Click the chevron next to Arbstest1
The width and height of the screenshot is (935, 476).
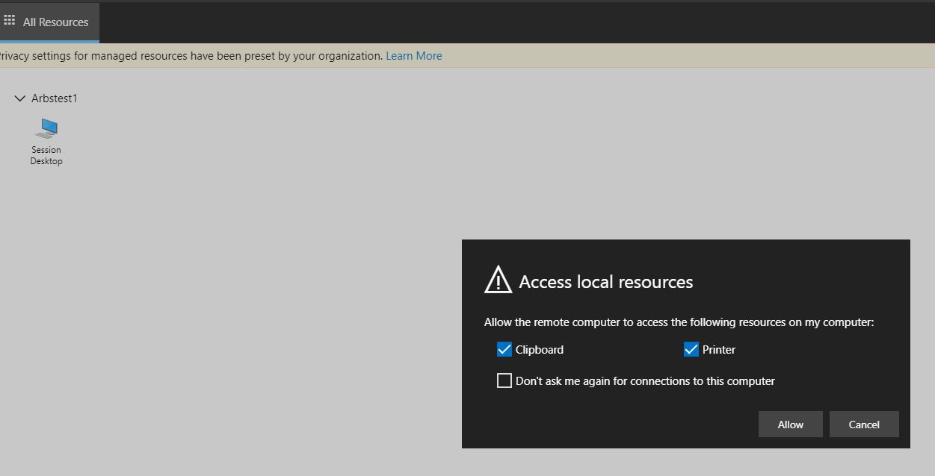coord(19,98)
